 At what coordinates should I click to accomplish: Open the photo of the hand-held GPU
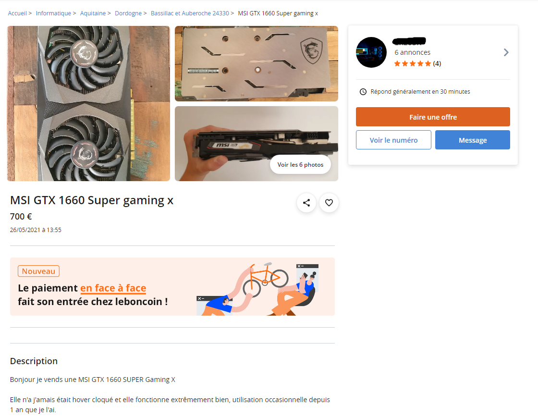click(257, 144)
